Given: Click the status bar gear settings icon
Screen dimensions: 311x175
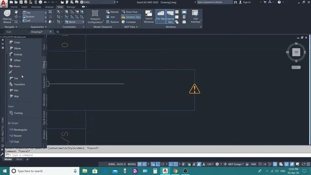Looking at the screenshot, I should pos(217,164).
